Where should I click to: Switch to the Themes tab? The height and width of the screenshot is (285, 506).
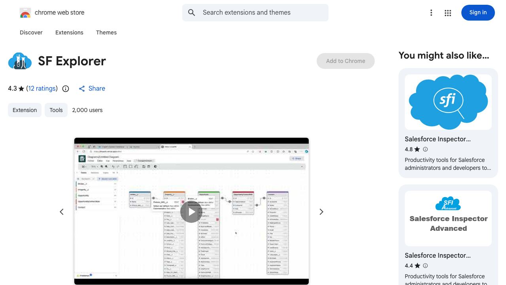106,32
